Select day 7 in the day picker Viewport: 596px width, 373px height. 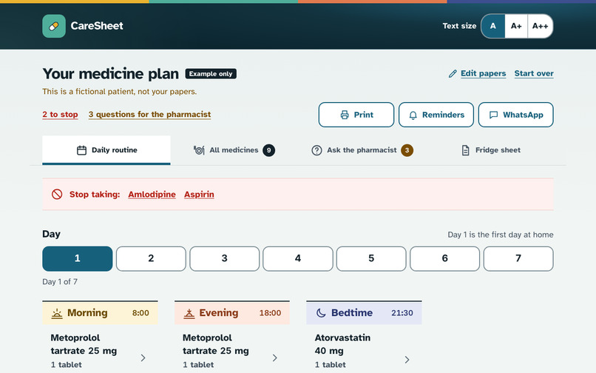click(518, 258)
